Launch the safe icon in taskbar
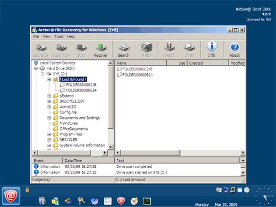276x207 pixels. (x=42, y=201)
